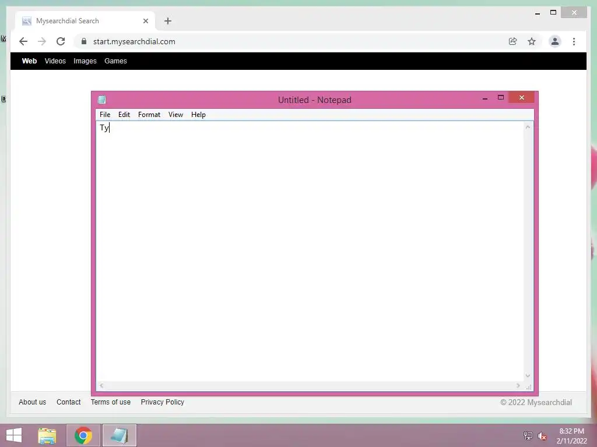The width and height of the screenshot is (597, 447).
Task: Click Notepad vertical scrollbar down arrow
Action: click(528, 375)
